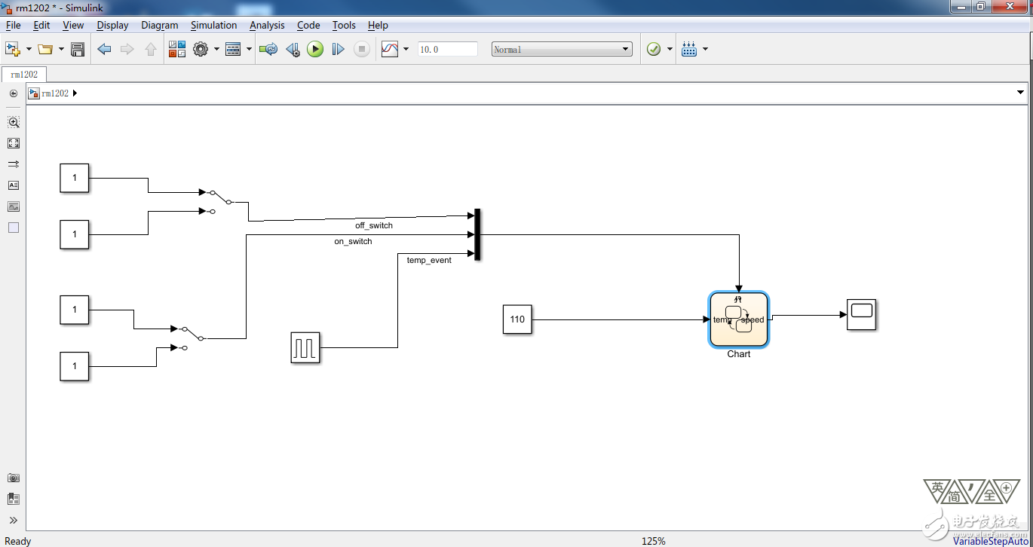Select the Constant block with value 110

[x=517, y=319]
